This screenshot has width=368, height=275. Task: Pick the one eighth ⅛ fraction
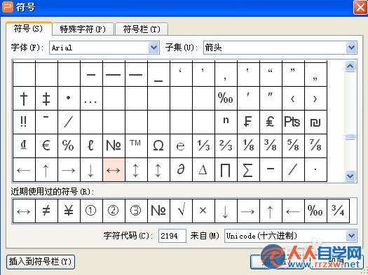click(248, 146)
